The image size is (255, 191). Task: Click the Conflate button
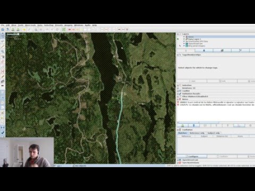tap(222, 157)
